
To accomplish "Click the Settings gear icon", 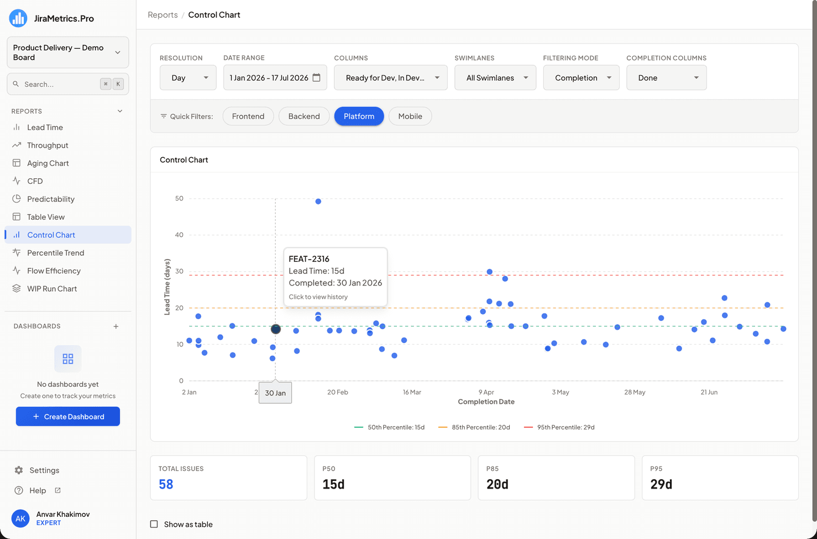I will tap(19, 470).
